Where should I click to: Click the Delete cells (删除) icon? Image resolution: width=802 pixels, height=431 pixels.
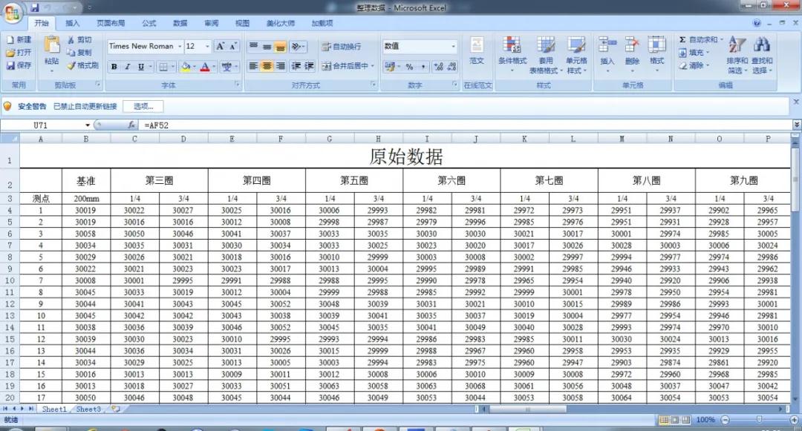[632, 46]
